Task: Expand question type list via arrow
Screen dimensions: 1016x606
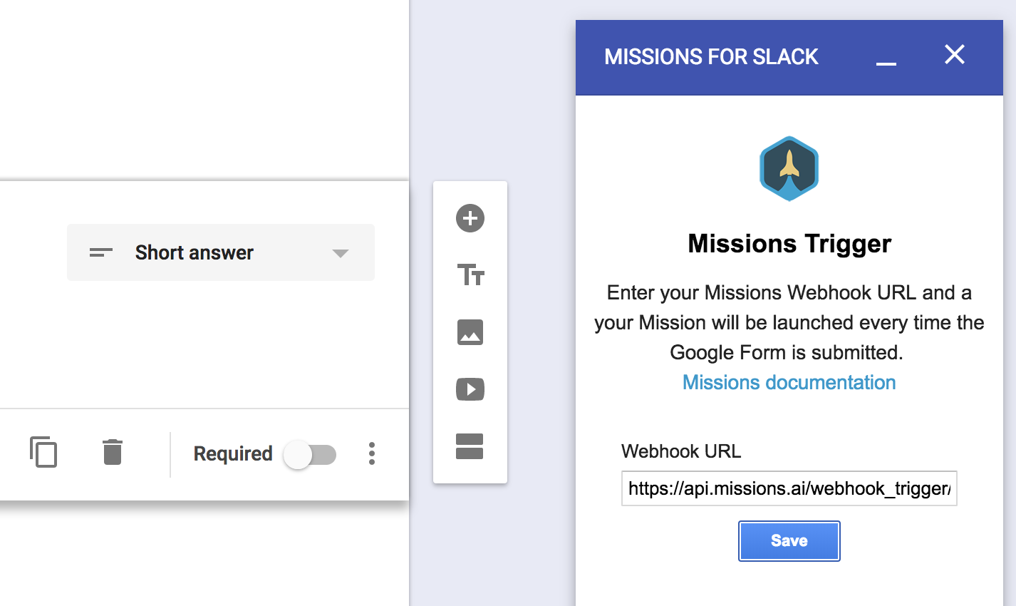Action: coord(341,253)
